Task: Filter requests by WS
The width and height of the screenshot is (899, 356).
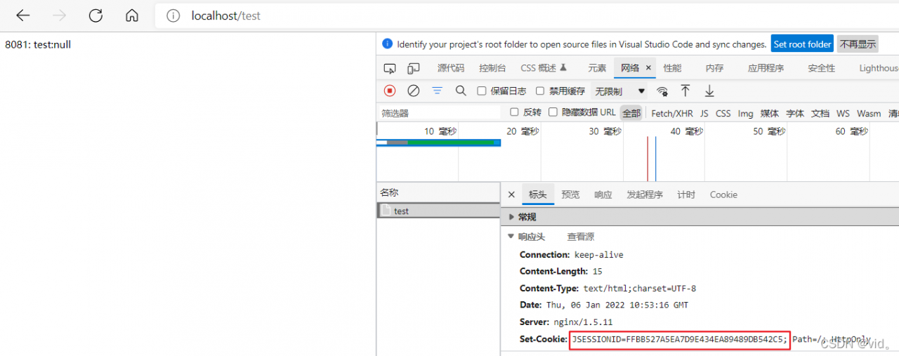Action: pyautogui.click(x=843, y=113)
